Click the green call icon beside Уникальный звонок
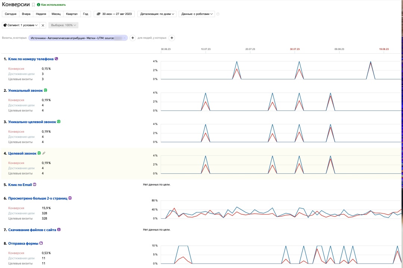Viewport: 403px width, 268px height. (x=46, y=90)
